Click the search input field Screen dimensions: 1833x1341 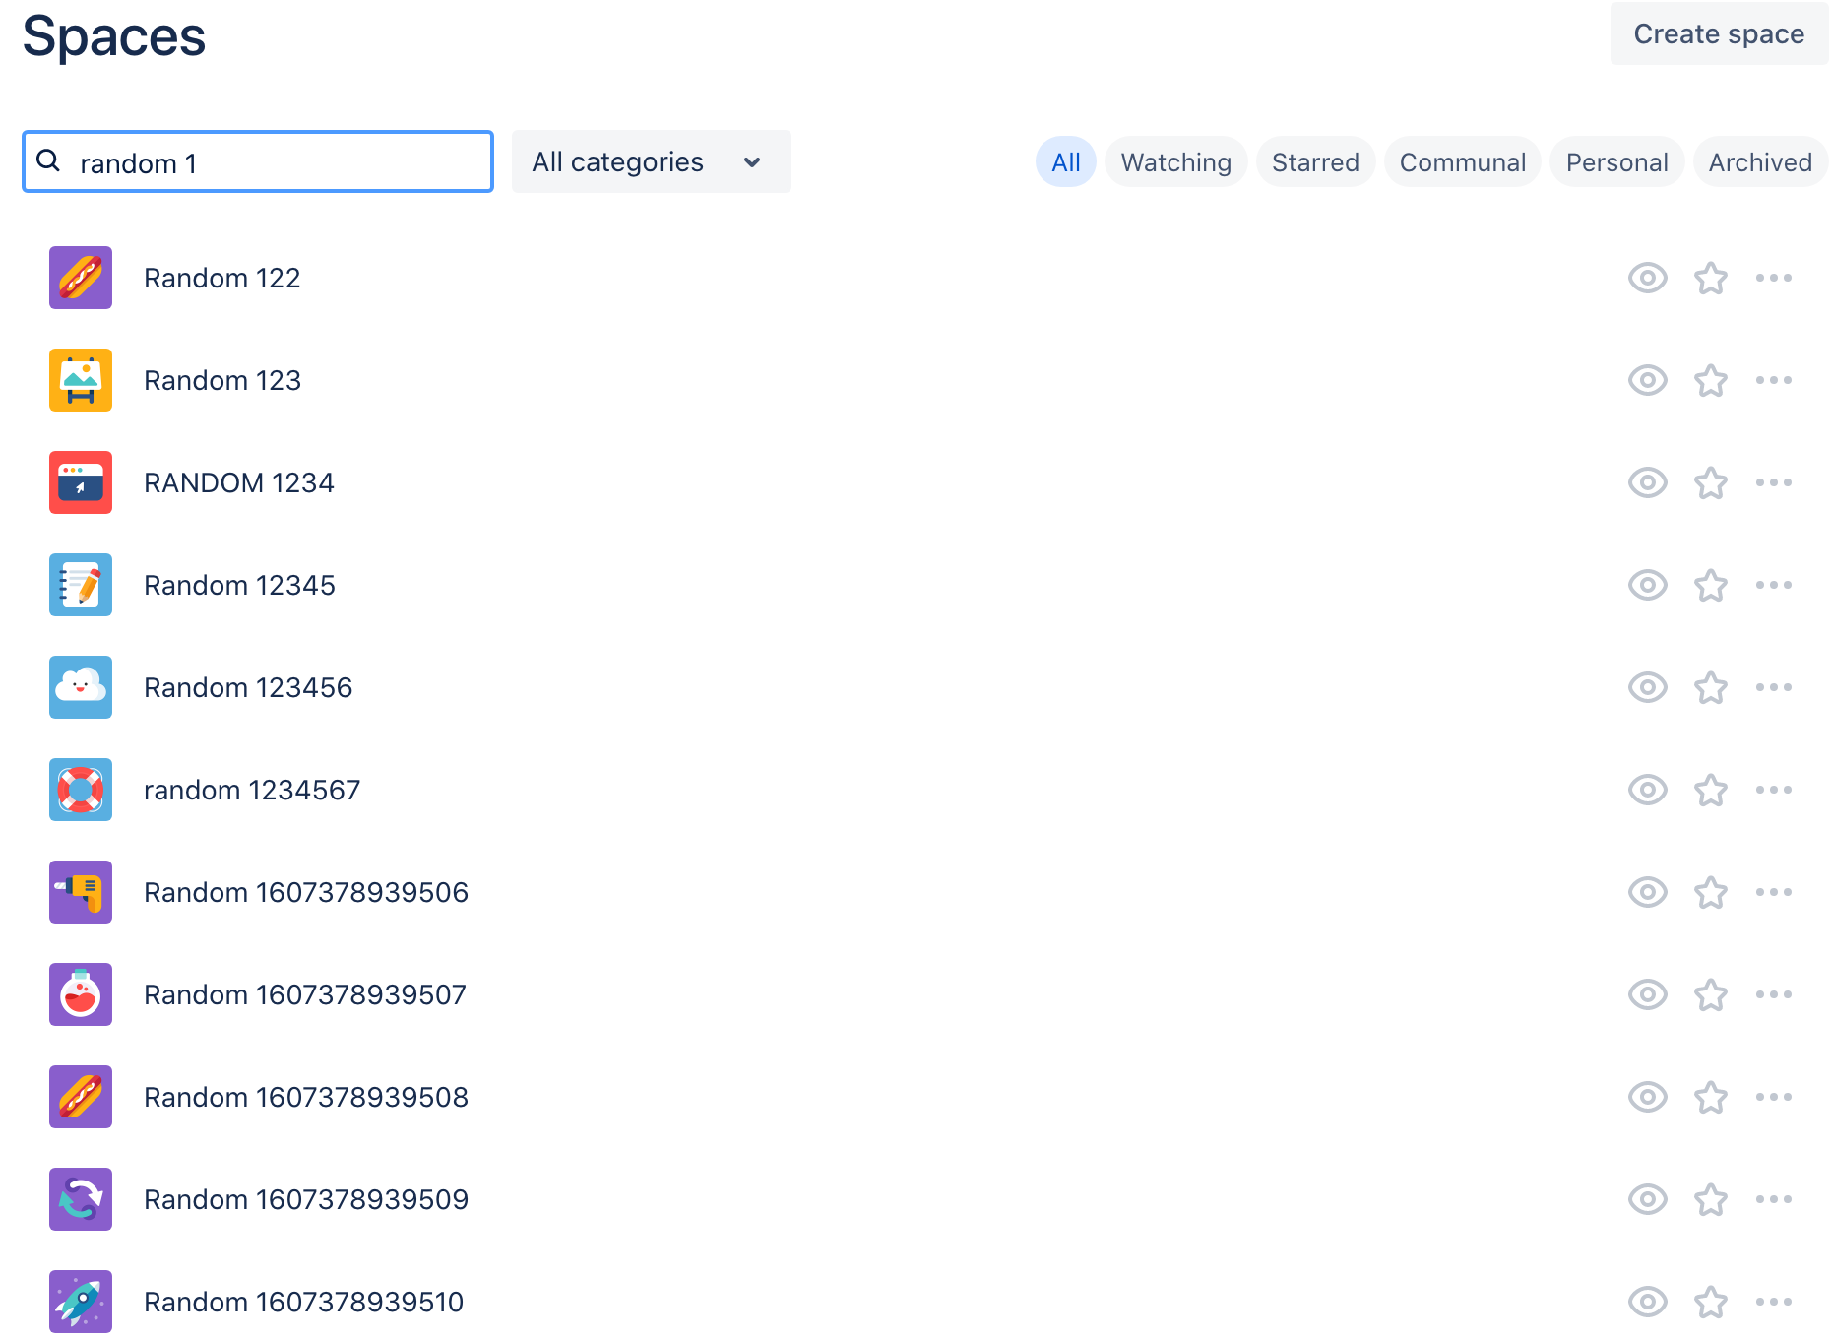(x=257, y=161)
